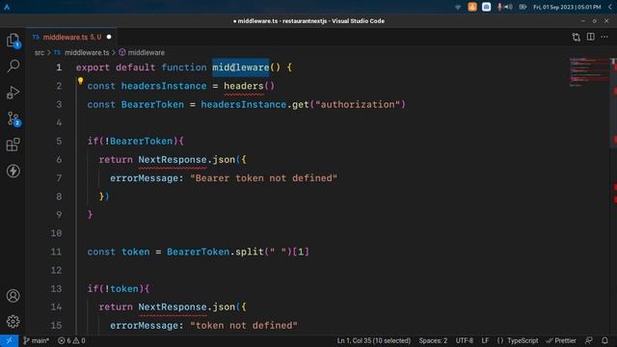Open the Extensions view icon

pyautogui.click(x=13, y=145)
